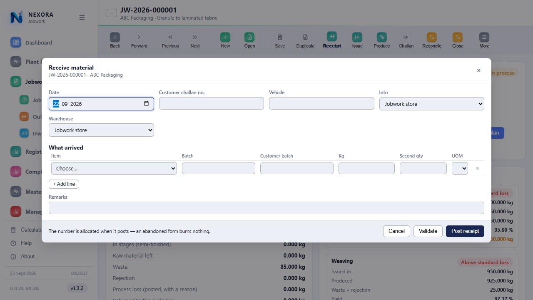Duplicate the current jobwork order
Screen dimensions: 533x300
[305, 37]
